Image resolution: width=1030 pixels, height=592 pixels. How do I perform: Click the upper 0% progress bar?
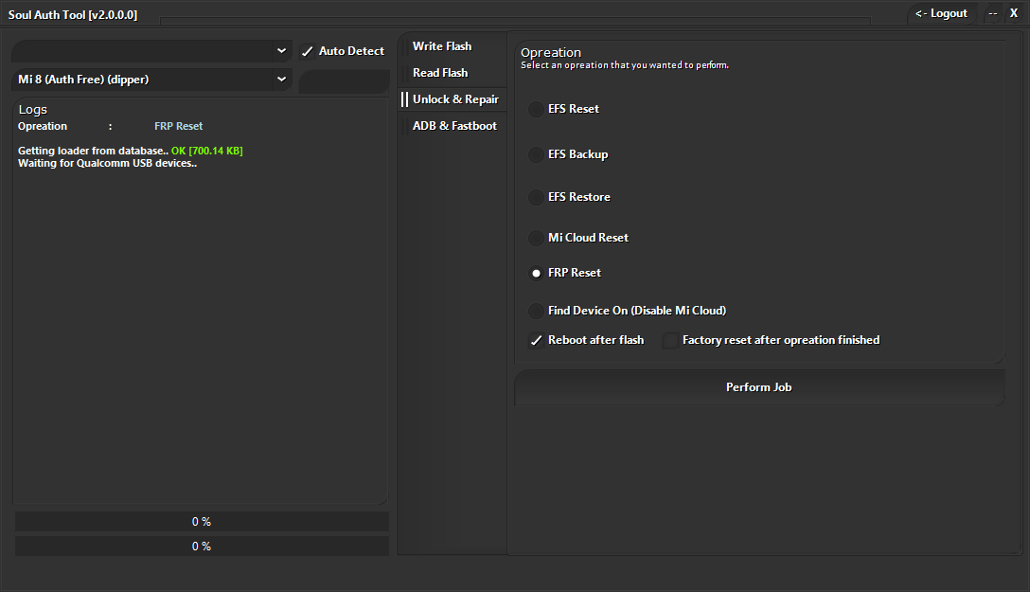tap(201, 521)
